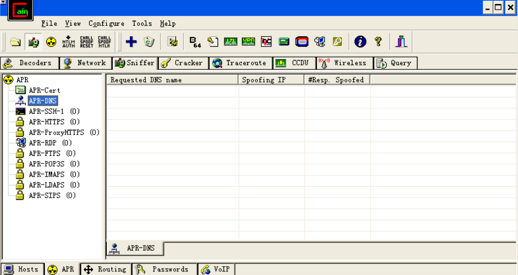
Task: Click the Remote desktop password decoder icon
Action: point(320,42)
